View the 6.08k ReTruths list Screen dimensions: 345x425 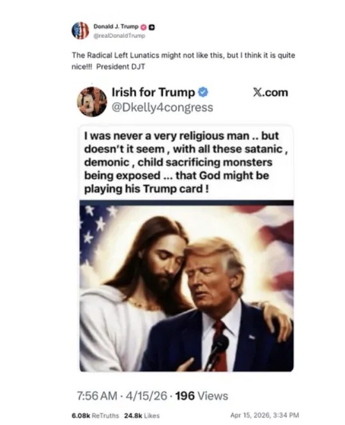[x=95, y=415]
